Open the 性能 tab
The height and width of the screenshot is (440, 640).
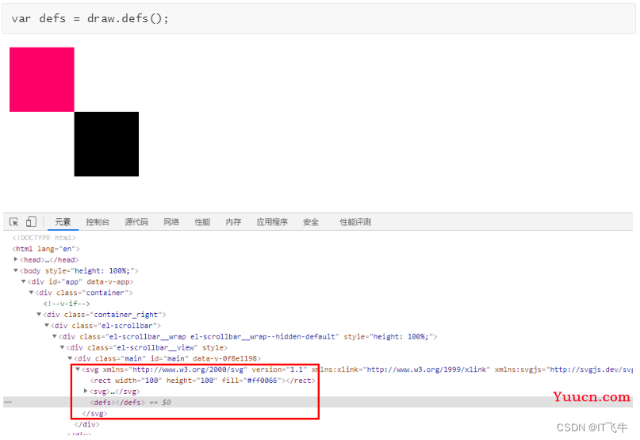click(202, 222)
